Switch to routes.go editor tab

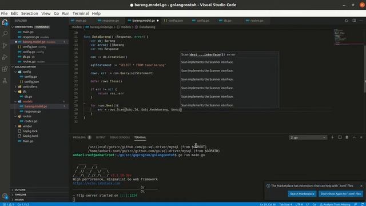click(x=257, y=21)
